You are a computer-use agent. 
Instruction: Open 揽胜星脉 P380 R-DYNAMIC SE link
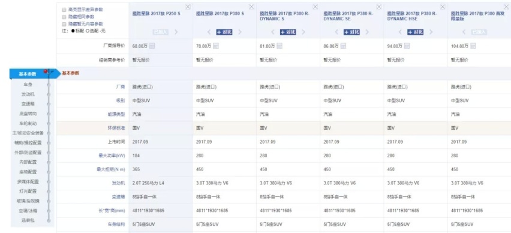[348, 16]
